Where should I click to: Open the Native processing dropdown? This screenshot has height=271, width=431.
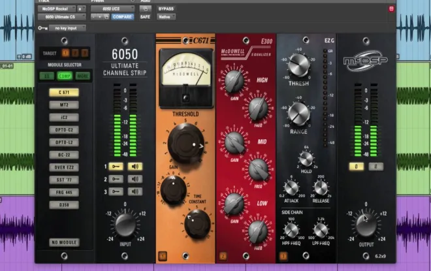(166, 17)
